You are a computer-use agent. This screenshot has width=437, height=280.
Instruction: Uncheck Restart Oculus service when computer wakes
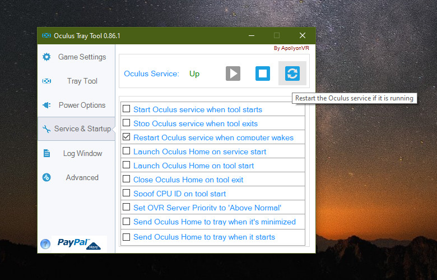click(x=126, y=136)
